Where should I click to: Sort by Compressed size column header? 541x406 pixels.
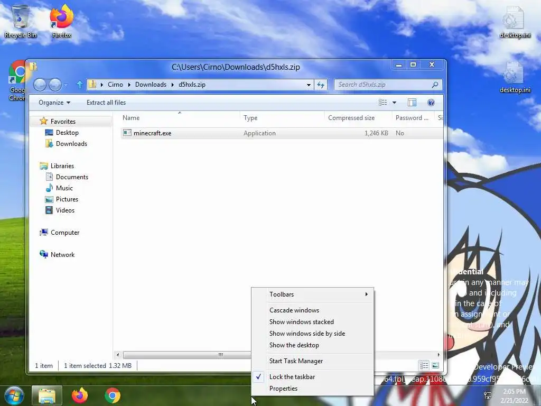(x=358, y=118)
